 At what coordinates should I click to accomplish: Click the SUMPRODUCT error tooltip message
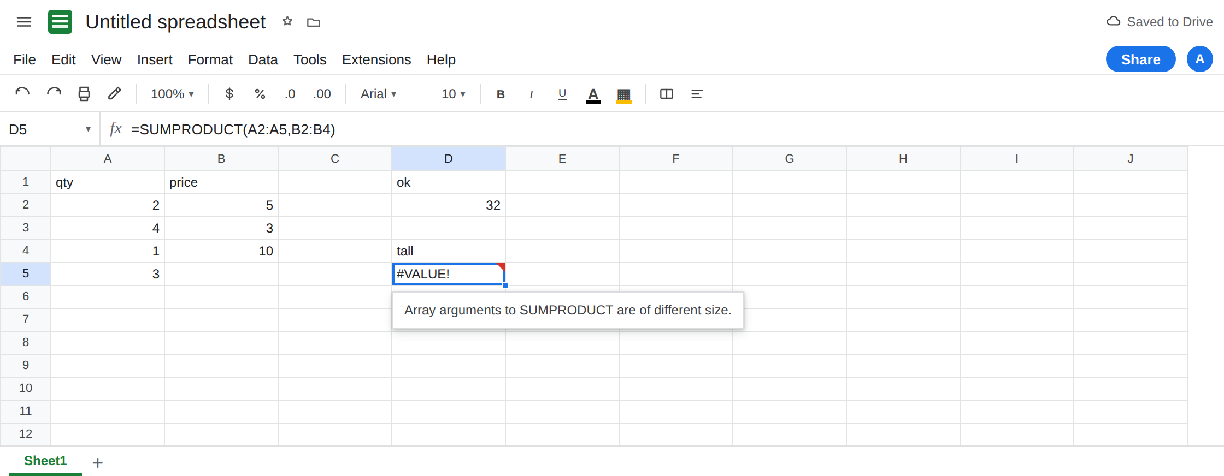568,310
